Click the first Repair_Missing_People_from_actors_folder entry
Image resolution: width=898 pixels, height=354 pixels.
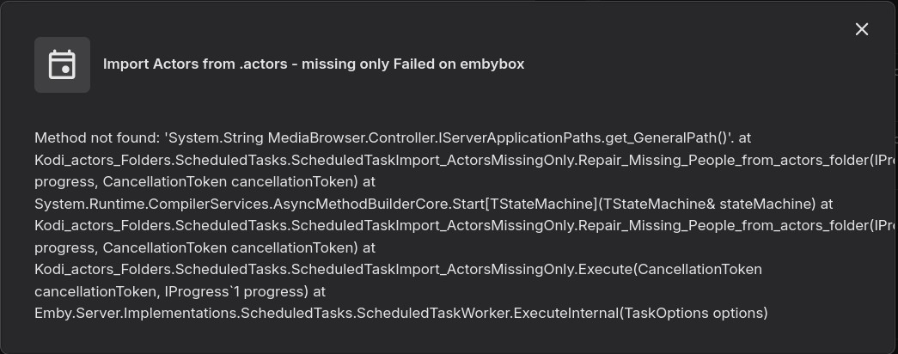tap(724, 161)
